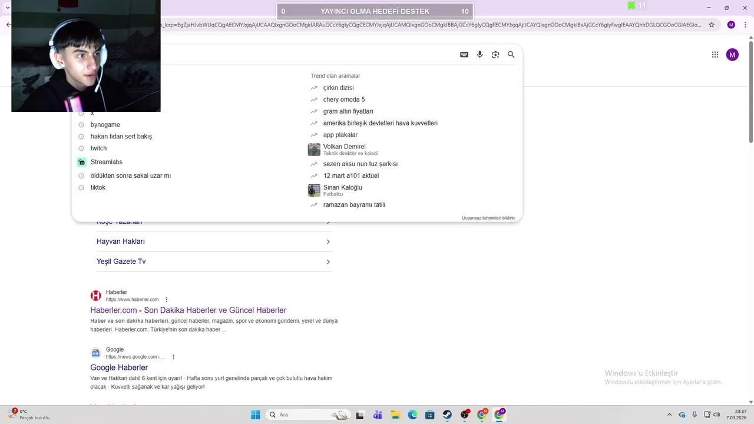Open the Google Haberler result link
Screen dimensions: 754x424
[119, 367]
